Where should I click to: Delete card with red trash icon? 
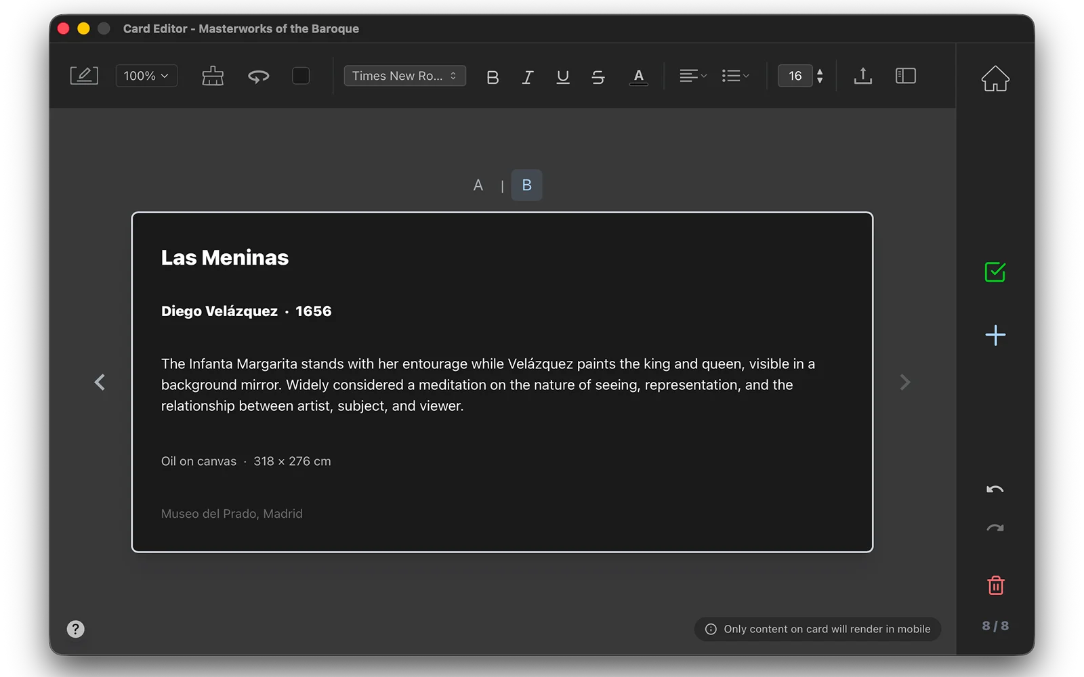(x=995, y=585)
